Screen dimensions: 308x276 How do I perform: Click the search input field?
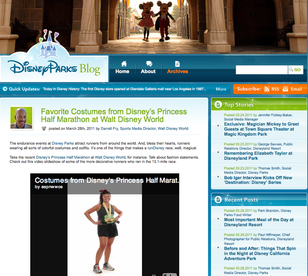tap(261, 70)
